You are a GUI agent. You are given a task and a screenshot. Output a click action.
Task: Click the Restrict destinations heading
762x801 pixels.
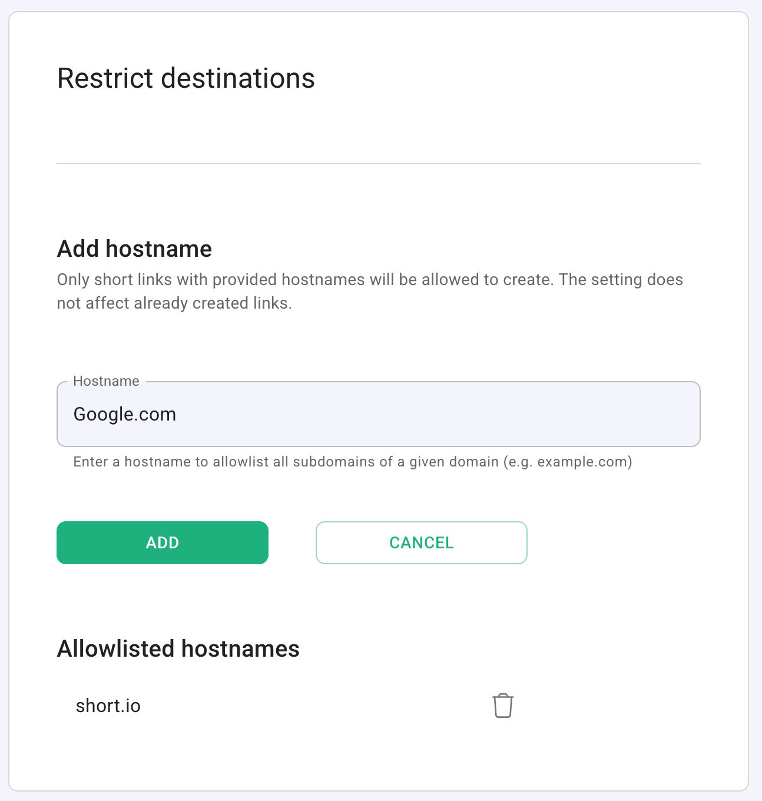point(185,78)
